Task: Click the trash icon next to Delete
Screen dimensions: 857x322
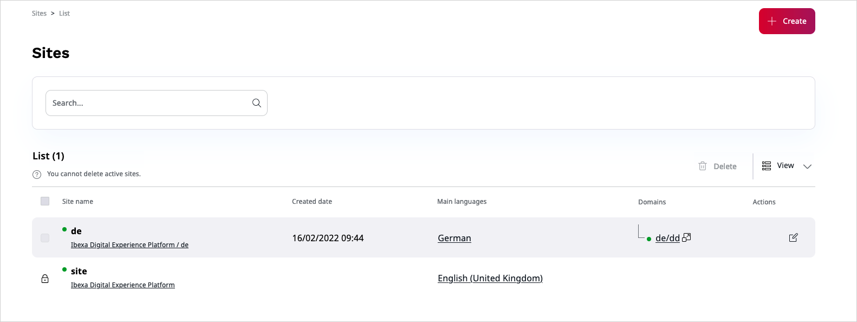Action: pyautogui.click(x=703, y=166)
